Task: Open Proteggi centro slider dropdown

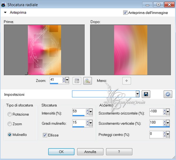Action: (x=168, y=134)
